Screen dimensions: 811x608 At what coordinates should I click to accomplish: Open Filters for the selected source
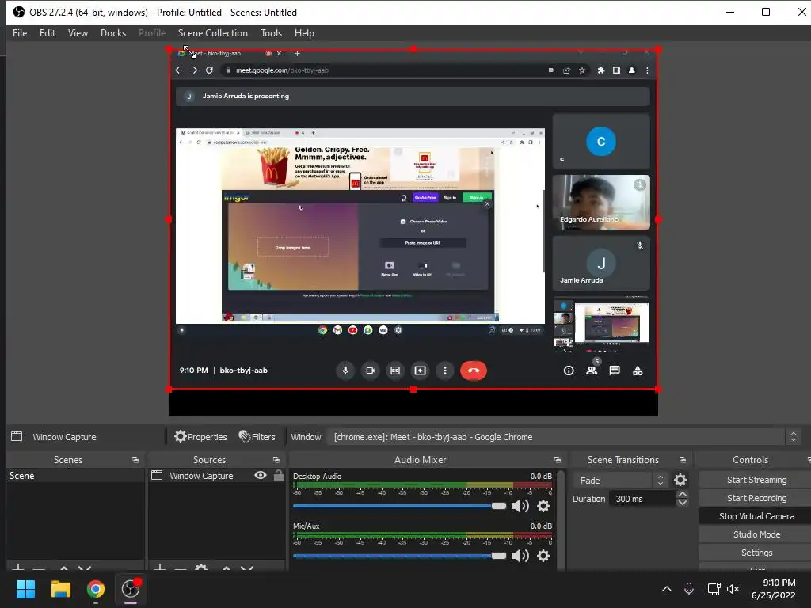pyautogui.click(x=257, y=437)
